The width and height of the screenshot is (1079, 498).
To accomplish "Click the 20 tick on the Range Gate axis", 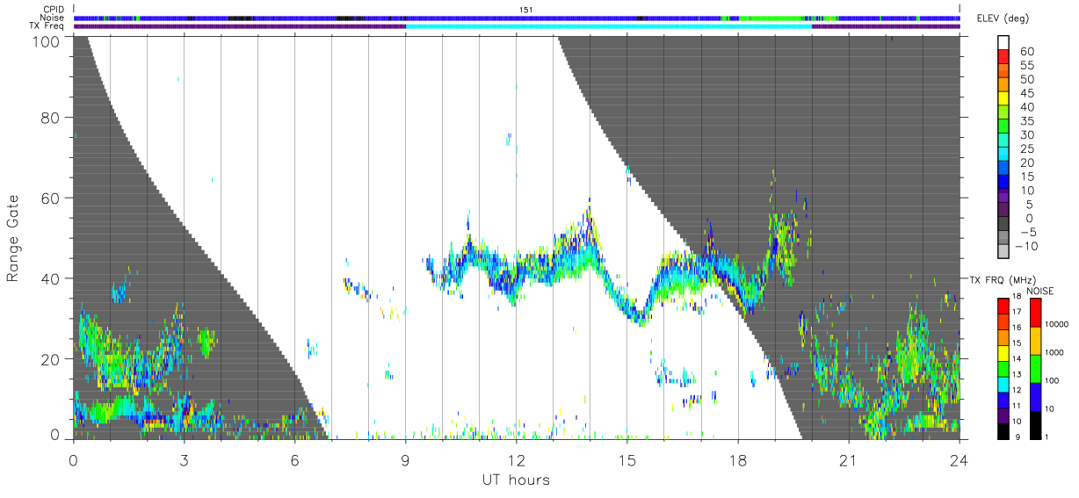I will point(52,359).
